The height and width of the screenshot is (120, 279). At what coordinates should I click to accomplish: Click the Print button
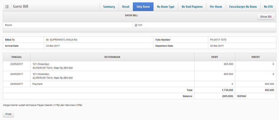pos(8,114)
